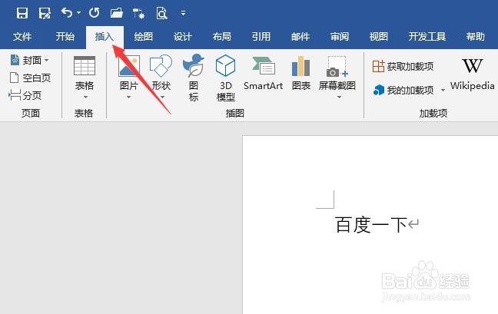
Task: Click the 形状 shapes icon
Action: pyautogui.click(x=161, y=66)
